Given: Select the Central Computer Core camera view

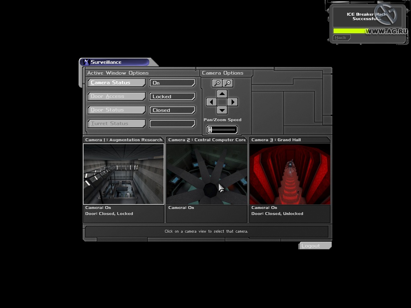Looking at the screenshot, I should [207, 174].
